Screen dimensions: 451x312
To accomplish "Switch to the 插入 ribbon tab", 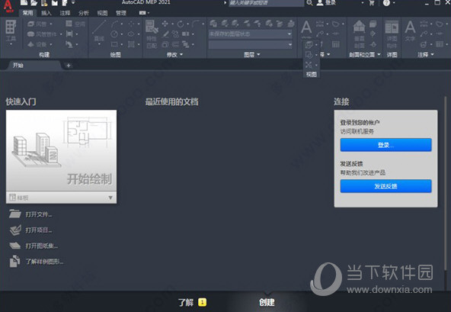I will pos(46,13).
